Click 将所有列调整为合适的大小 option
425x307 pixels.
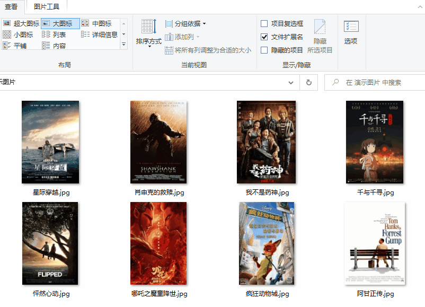pos(208,50)
